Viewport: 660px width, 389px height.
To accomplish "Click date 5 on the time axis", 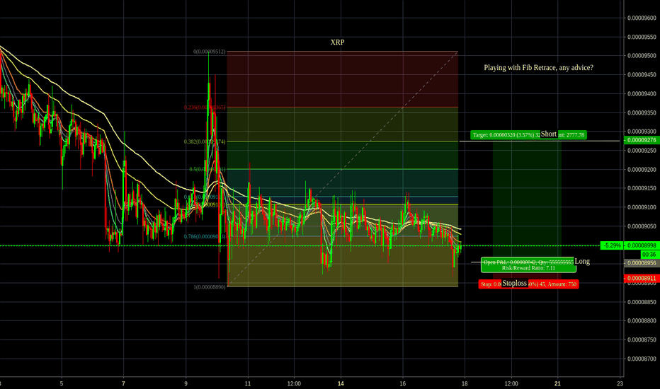I will (62, 383).
